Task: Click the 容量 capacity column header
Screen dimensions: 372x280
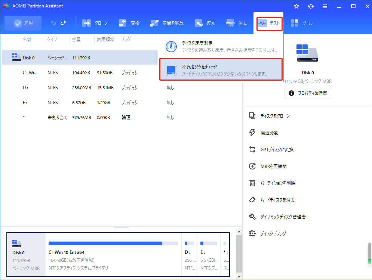Action: [76, 39]
